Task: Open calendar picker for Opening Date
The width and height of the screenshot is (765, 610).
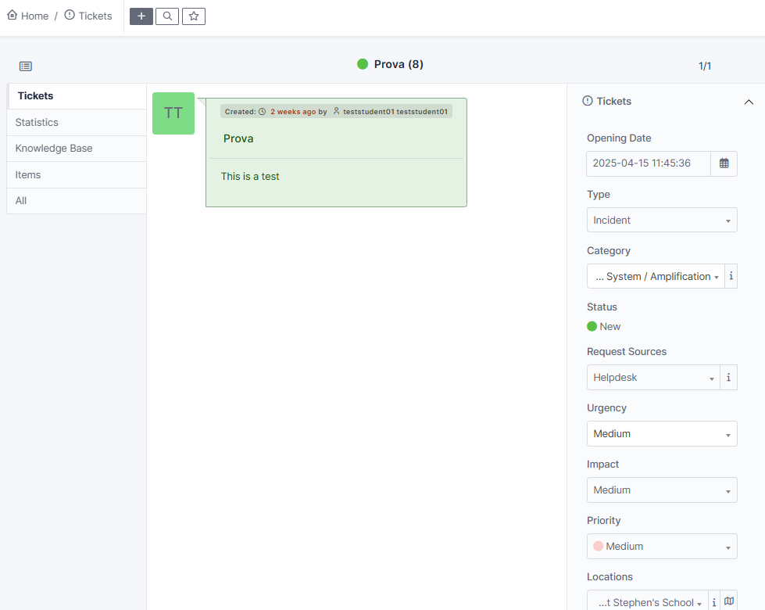Action: [724, 163]
